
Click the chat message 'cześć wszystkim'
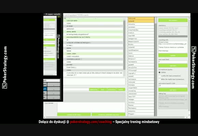coord(73,56)
